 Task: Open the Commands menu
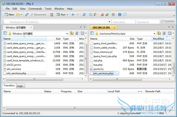35,9
